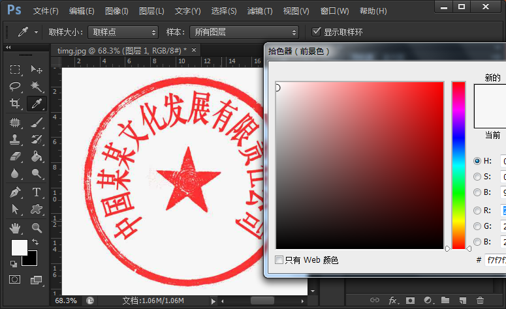Click the hex color input field
This screenshot has width=506, height=309.
(496, 259)
